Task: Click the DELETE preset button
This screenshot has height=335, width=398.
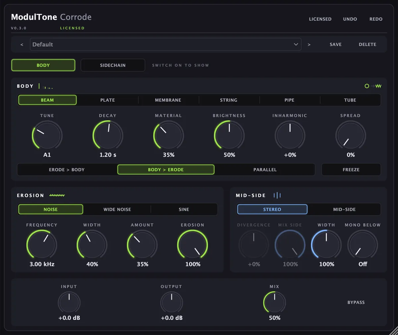Action: [367, 44]
